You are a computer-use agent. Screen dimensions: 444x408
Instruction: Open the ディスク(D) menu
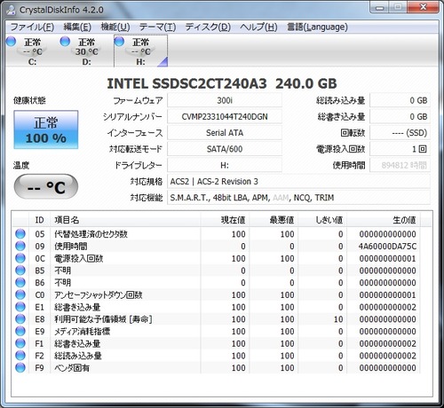208,27
